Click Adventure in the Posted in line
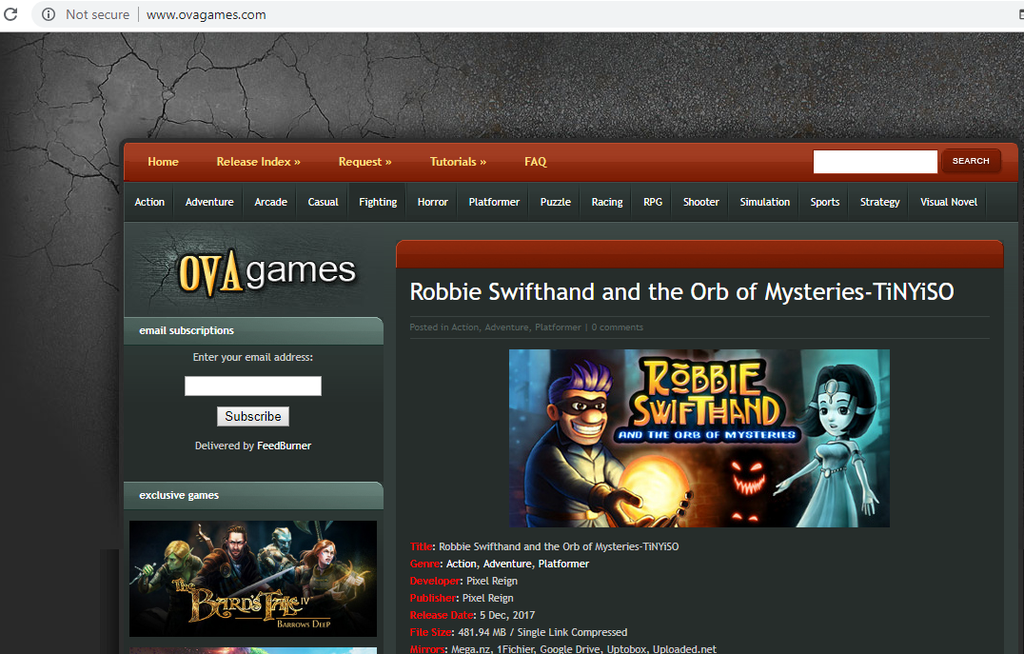This screenshot has width=1024, height=654. [x=506, y=327]
